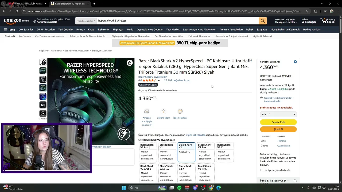
Task: Select the BlackShark V2 Pro style option
Action: (x=205, y=152)
